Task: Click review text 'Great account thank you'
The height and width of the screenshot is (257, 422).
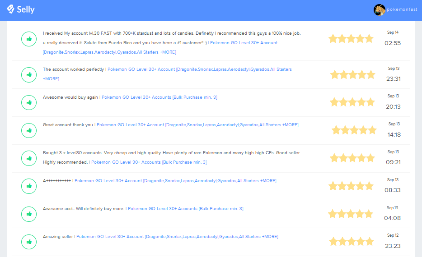Action: tap(68, 125)
